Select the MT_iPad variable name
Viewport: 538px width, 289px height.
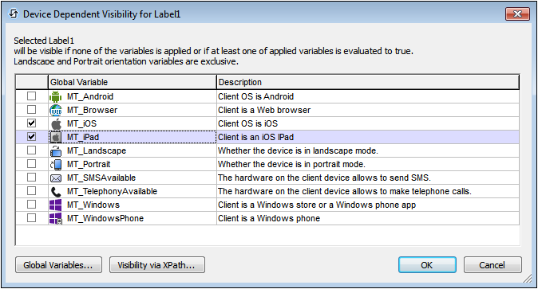tap(83, 137)
